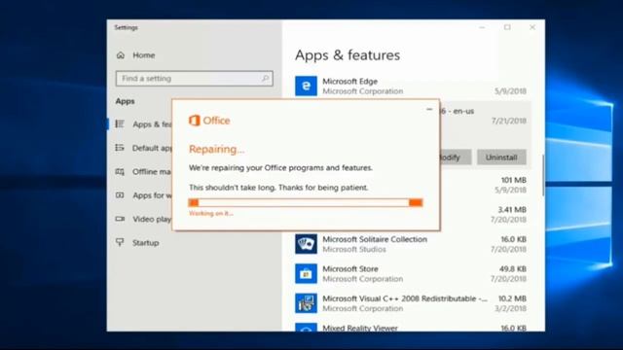
Task: Click the Uninstall button
Action: 501,157
